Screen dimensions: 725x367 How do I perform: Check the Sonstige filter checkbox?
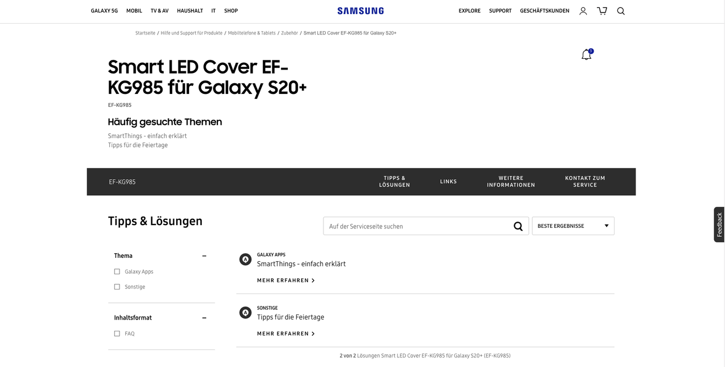pyautogui.click(x=117, y=287)
